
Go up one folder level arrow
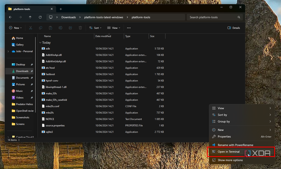point(30,17)
